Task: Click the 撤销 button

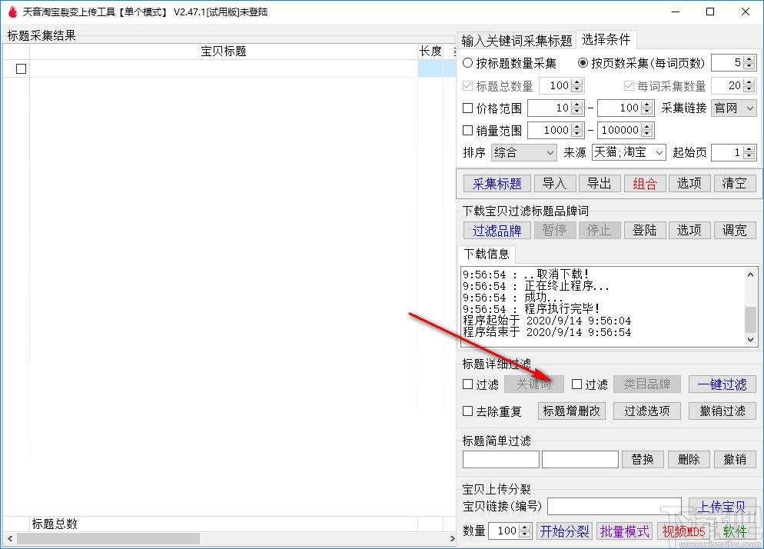Action: coord(735,459)
